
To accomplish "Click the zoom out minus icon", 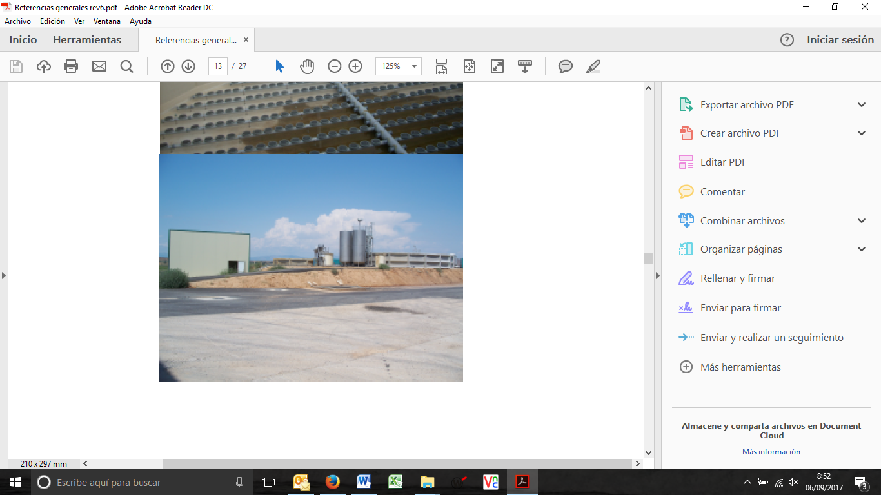I will tap(334, 66).
